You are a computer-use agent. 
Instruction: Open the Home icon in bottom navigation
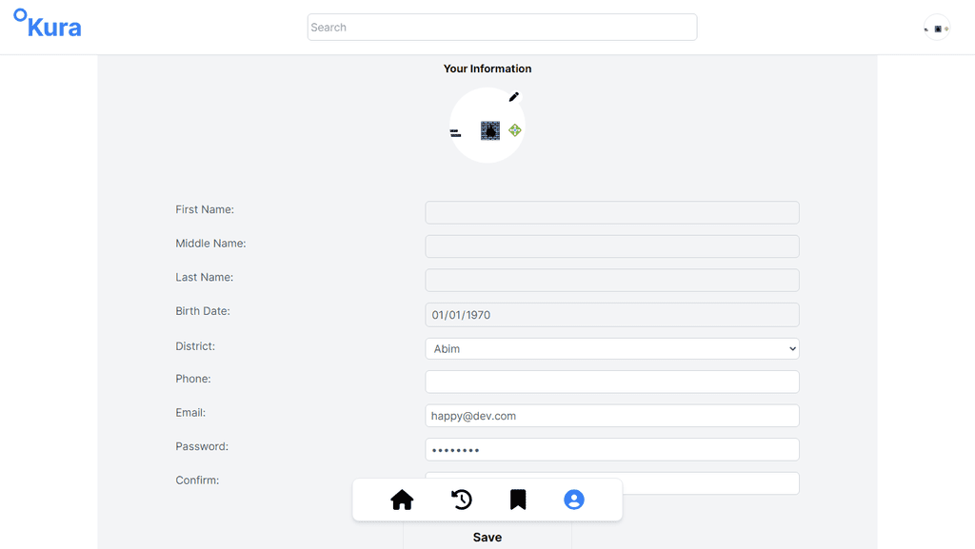[x=402, y=500]
